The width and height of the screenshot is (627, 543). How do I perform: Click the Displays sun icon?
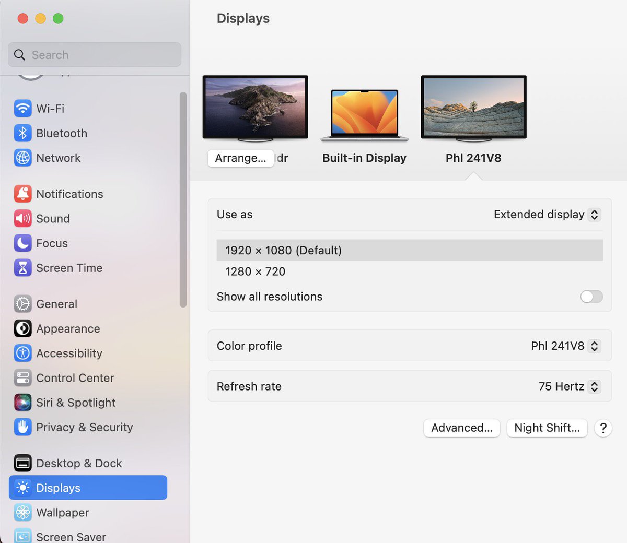pyautogui.click(x=22, y=488)
